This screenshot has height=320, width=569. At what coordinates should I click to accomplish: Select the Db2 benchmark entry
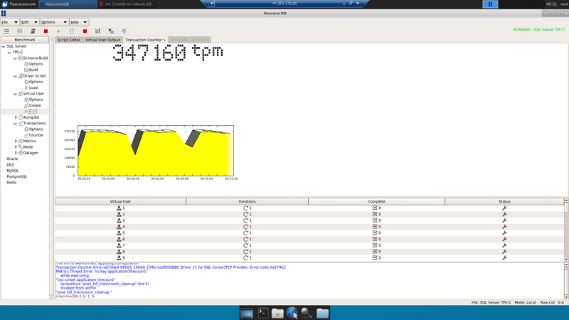(10, 165)
